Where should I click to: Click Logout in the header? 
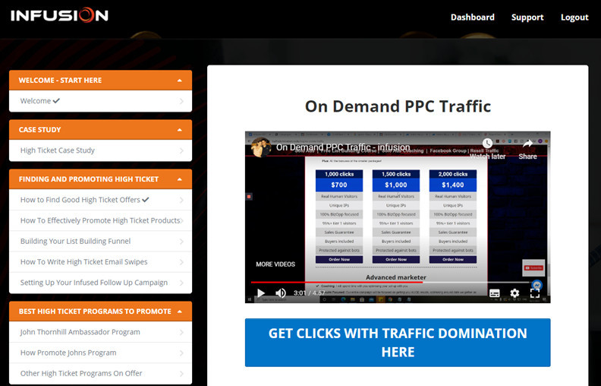[x=574, y=17]
